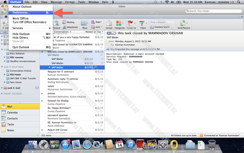The width and height of the screenshot is (244, 153).
Task: Click the volume icon in menu bar
Action: (x=172, y=2)
